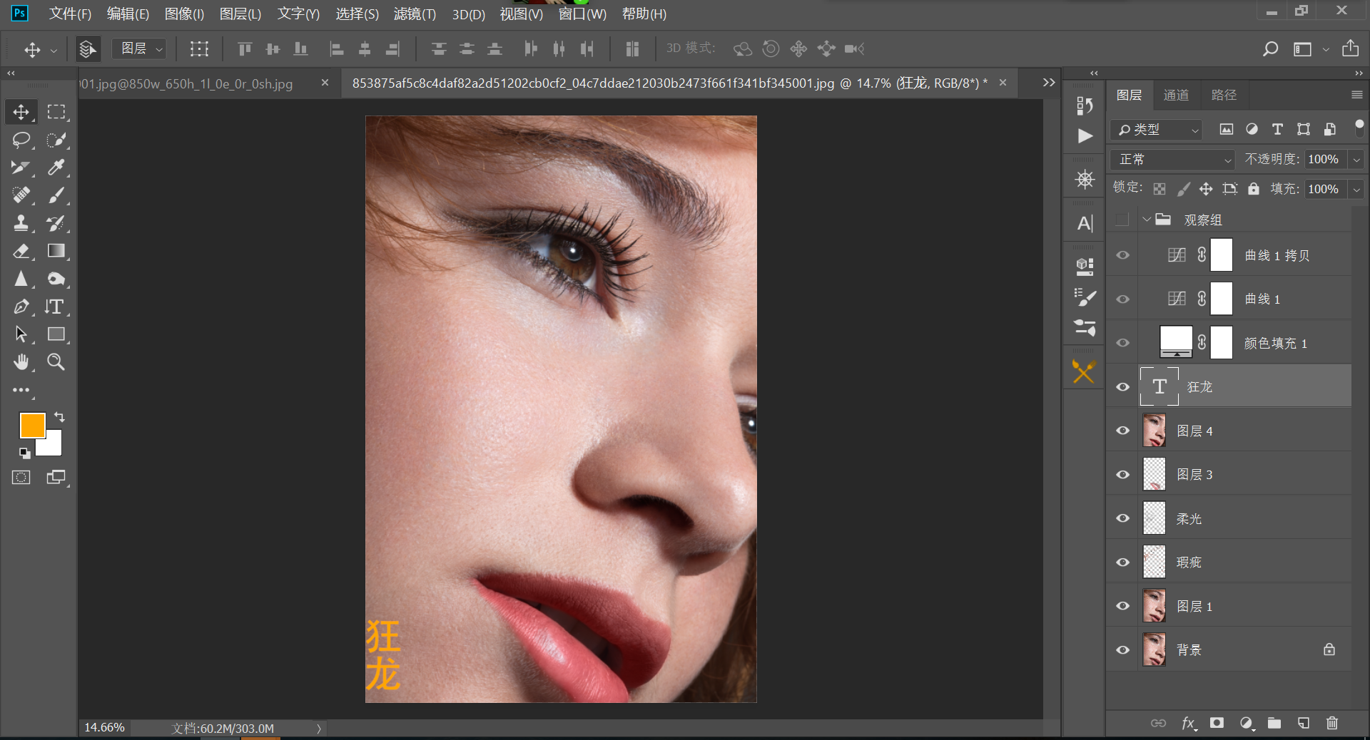Toggle Quick Mask mode
The height and width of the screenshot is (740, 1370).
(21, 478)
